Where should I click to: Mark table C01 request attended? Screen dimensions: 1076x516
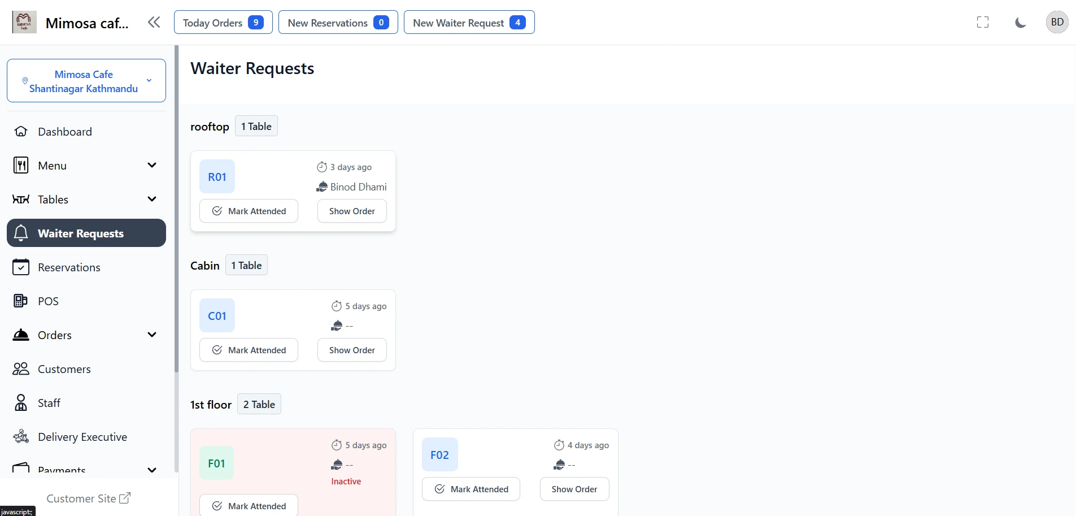click(249, 350)
